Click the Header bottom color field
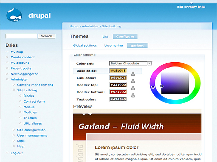The image size is (217, 162). [x=118, y=92]
